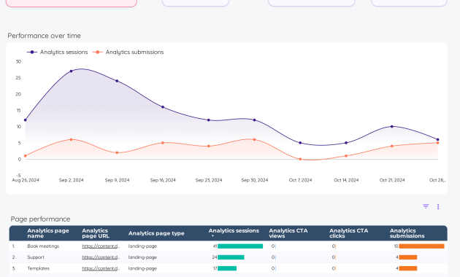Click the Oct 7, 2024 axis label
The width and height of the screenshot is (460, 277).
(x=300, y=180)
